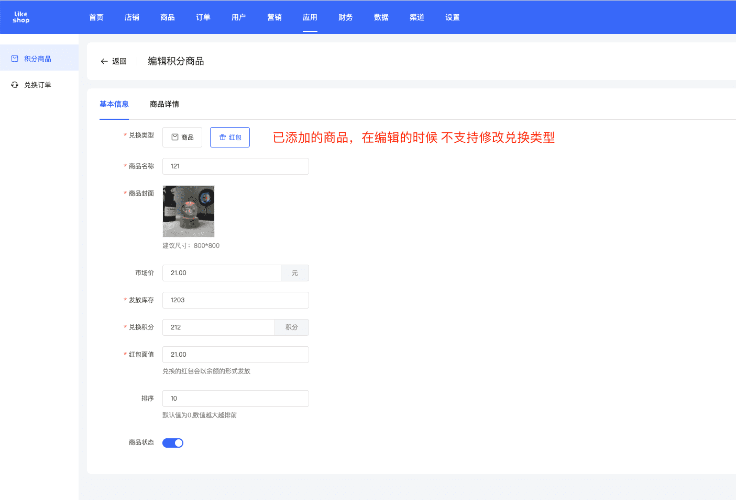Click the 返回 link
This screenshot has height=500, width=736.
119,61
